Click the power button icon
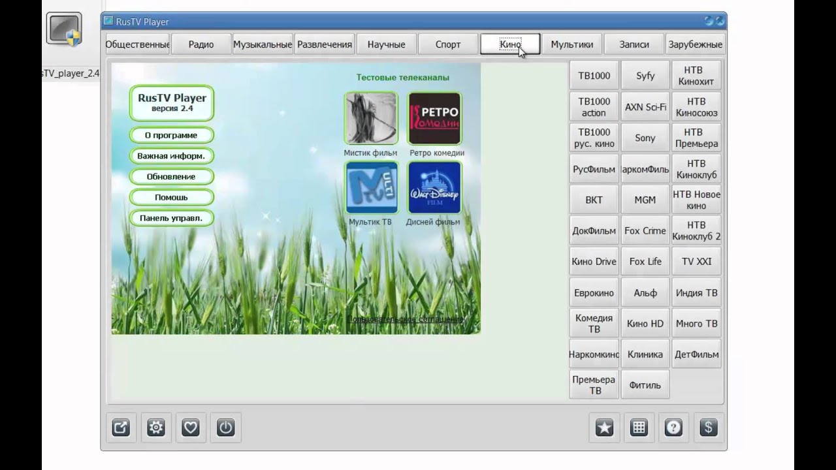The image size is (836, 470). pyautogui.click(x=225, y=428)
